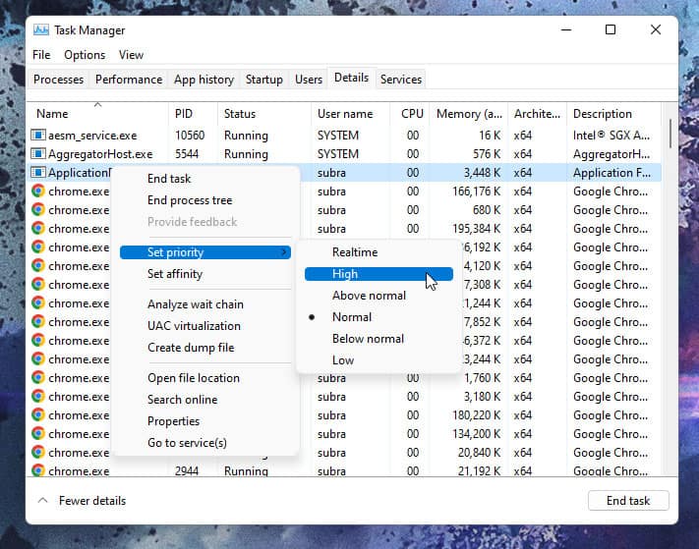Click the Fewer details link
The image size is (699, 549).
click(x=92, y=501)
